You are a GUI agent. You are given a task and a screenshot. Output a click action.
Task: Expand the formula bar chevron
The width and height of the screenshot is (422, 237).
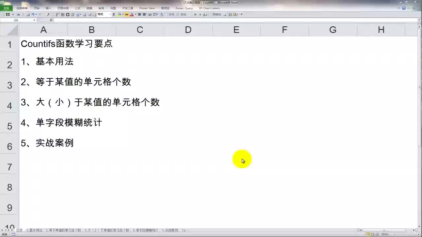coord(419,20)
